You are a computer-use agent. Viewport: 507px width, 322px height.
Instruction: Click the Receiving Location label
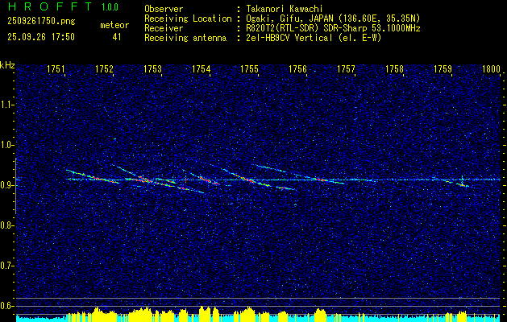point(188,19)
